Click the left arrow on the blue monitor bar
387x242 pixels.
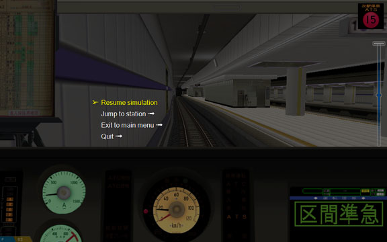point(315,198)
